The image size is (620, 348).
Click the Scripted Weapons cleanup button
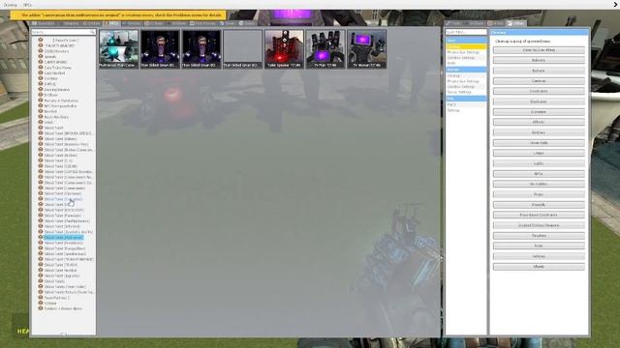(539, 225)
